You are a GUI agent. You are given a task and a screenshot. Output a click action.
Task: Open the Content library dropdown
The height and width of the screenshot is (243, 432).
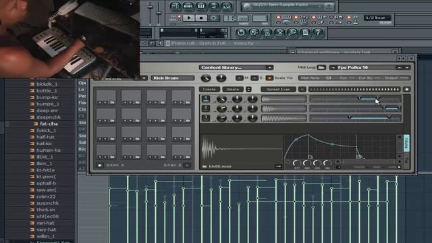(x=236, y=67)
